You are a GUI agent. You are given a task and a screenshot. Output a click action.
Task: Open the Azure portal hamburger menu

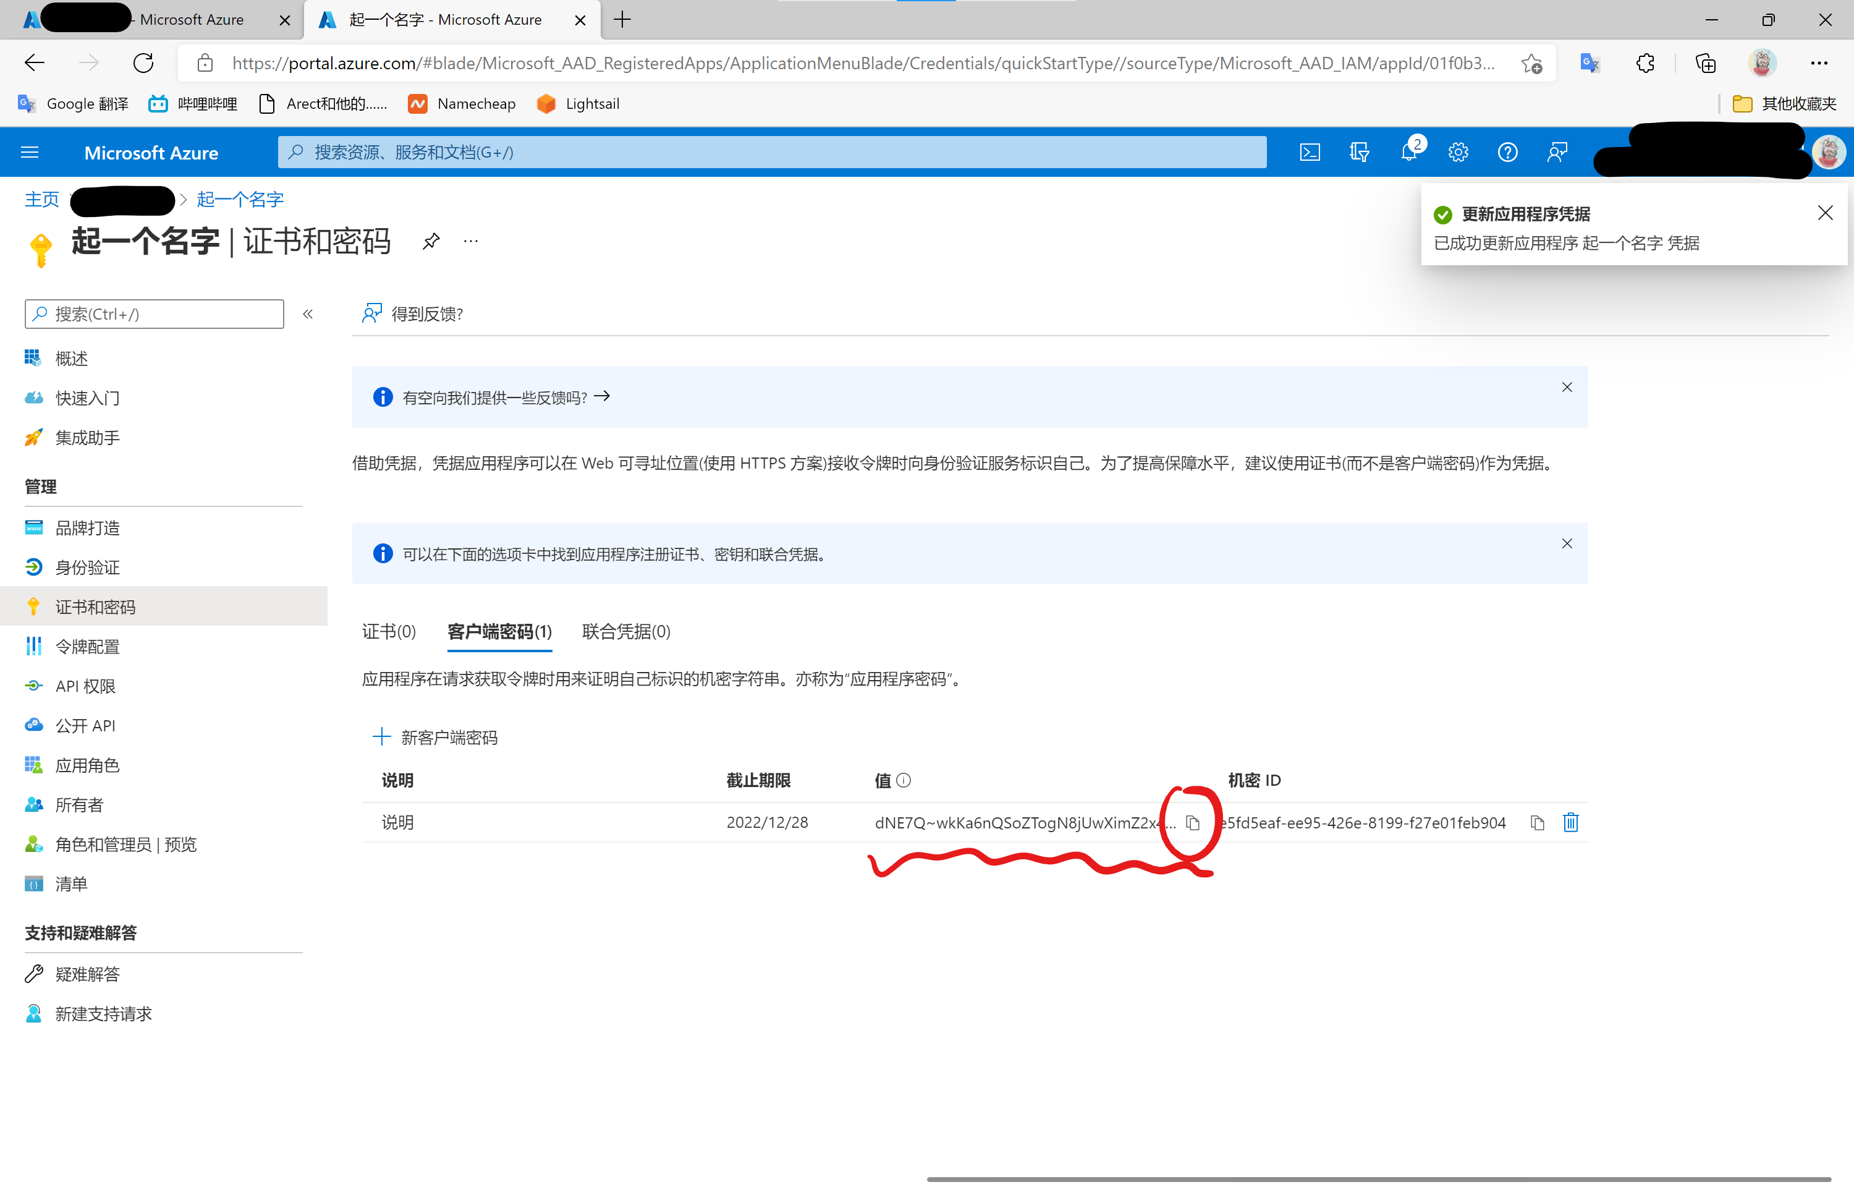coord(30,153)
